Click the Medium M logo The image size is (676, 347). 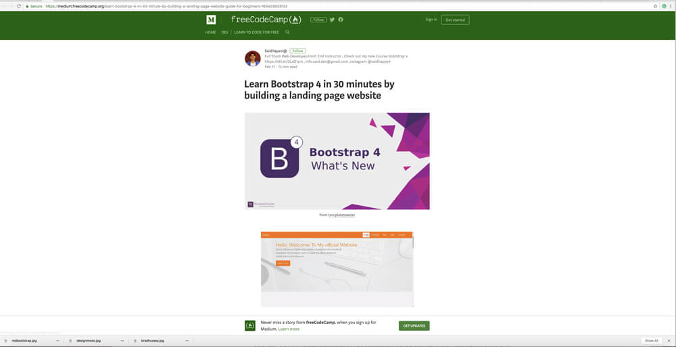click(x=211, y=20)
